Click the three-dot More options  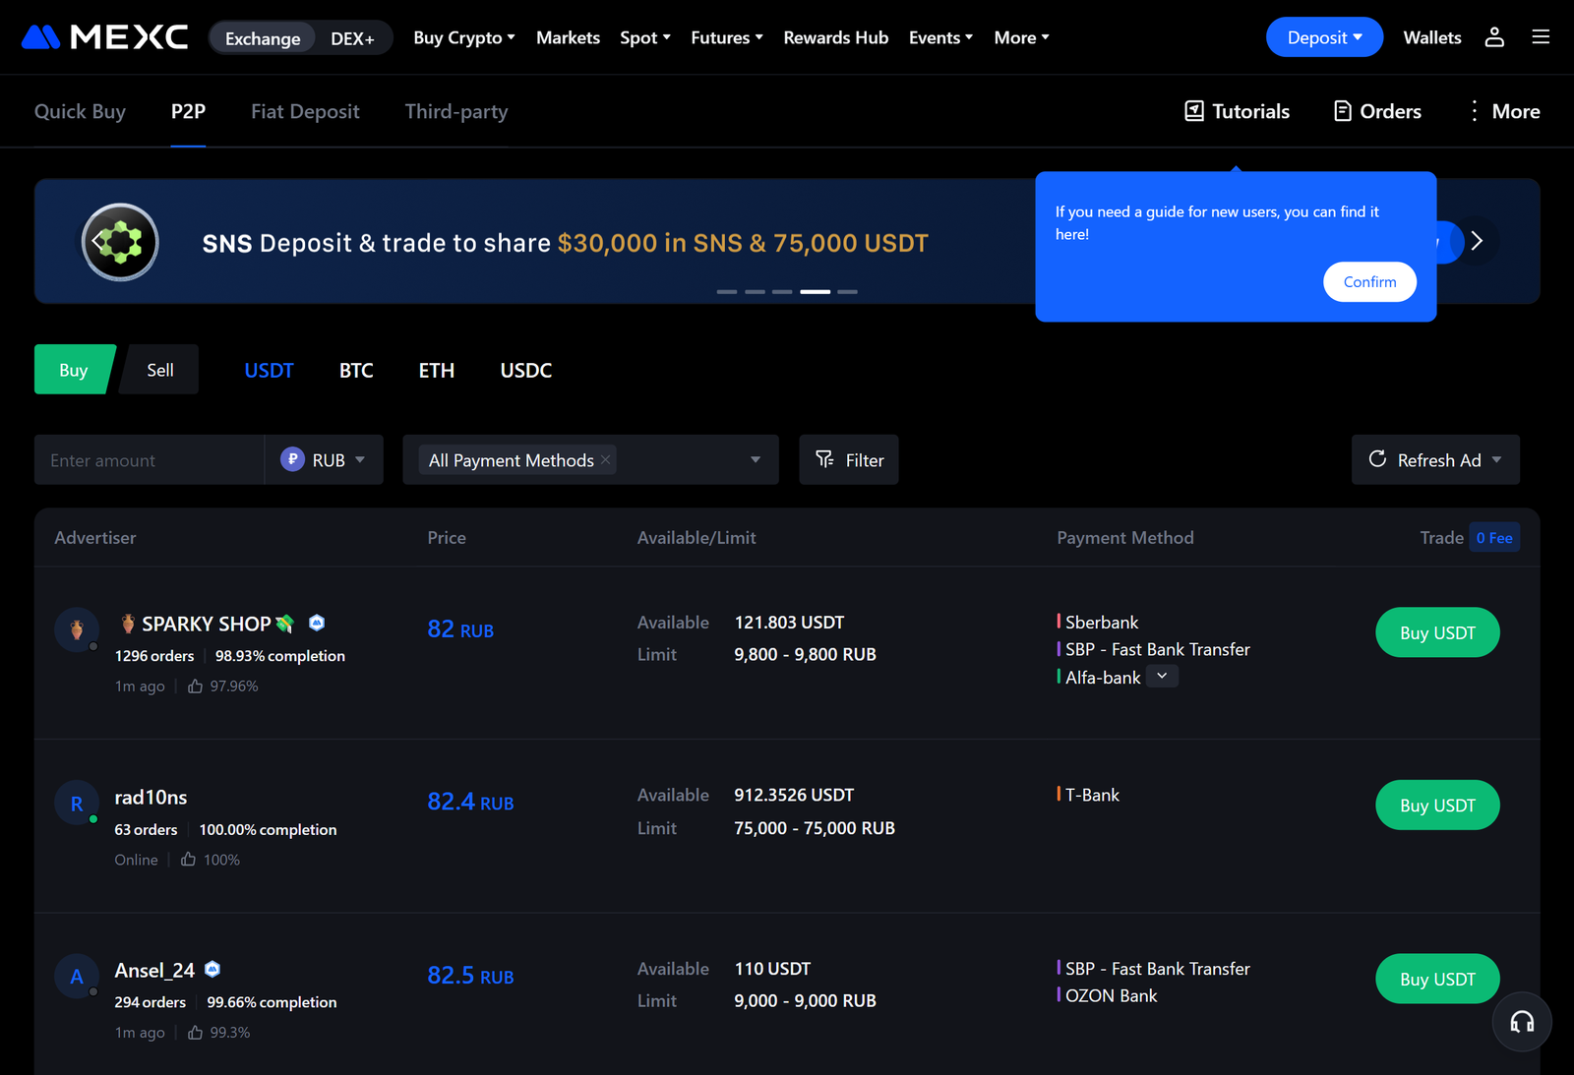coord(1503,111)
